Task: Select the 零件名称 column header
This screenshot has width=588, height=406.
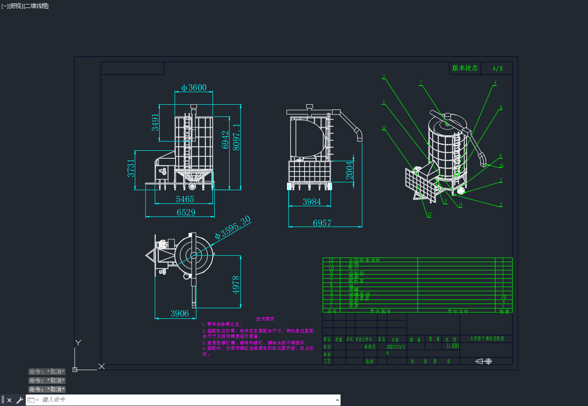Action: click(x=458, y=312)
